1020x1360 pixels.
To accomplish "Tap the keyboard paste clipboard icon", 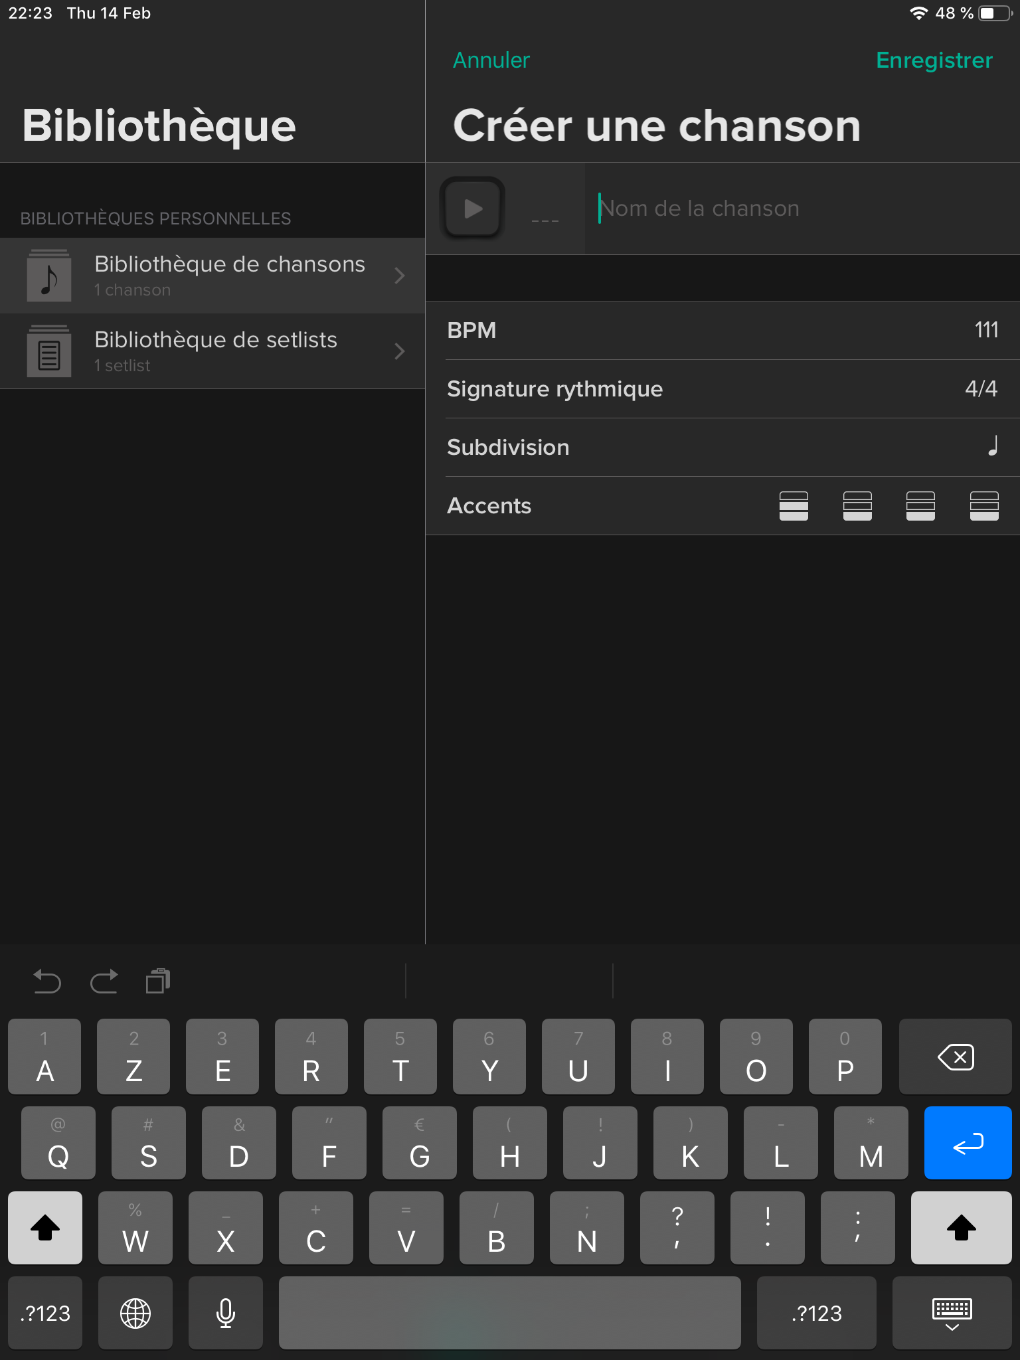I will point(158,981).
